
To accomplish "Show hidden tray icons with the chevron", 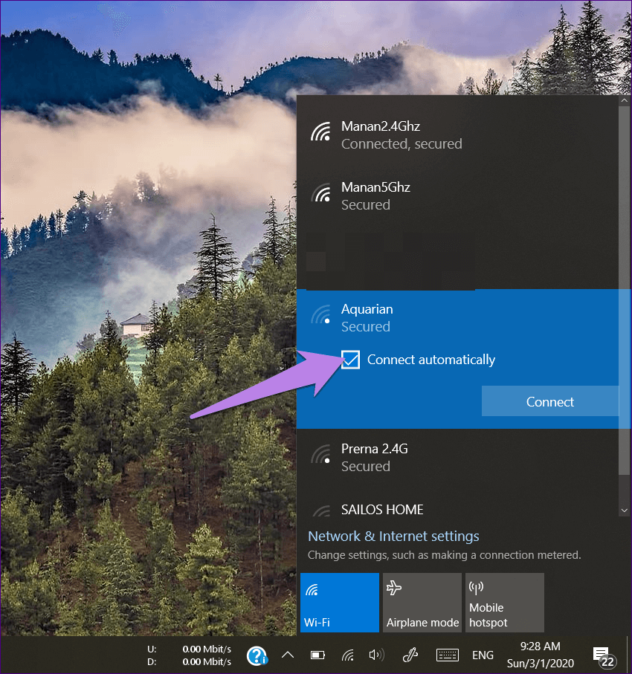I will coord(288,655).
